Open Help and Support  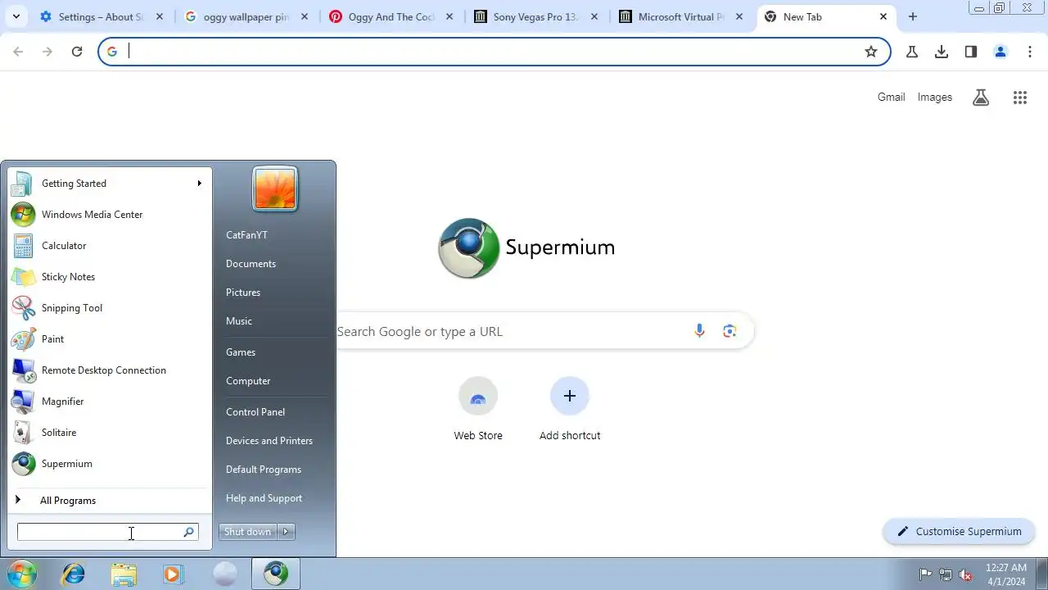point(264,498)
